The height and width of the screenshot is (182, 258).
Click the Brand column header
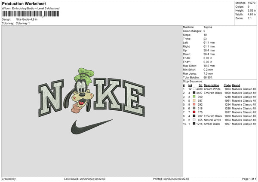tap(236, 85)
